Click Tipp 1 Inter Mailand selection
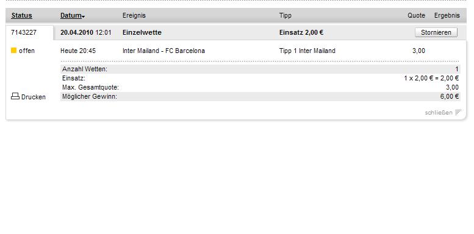 point(307,51)
